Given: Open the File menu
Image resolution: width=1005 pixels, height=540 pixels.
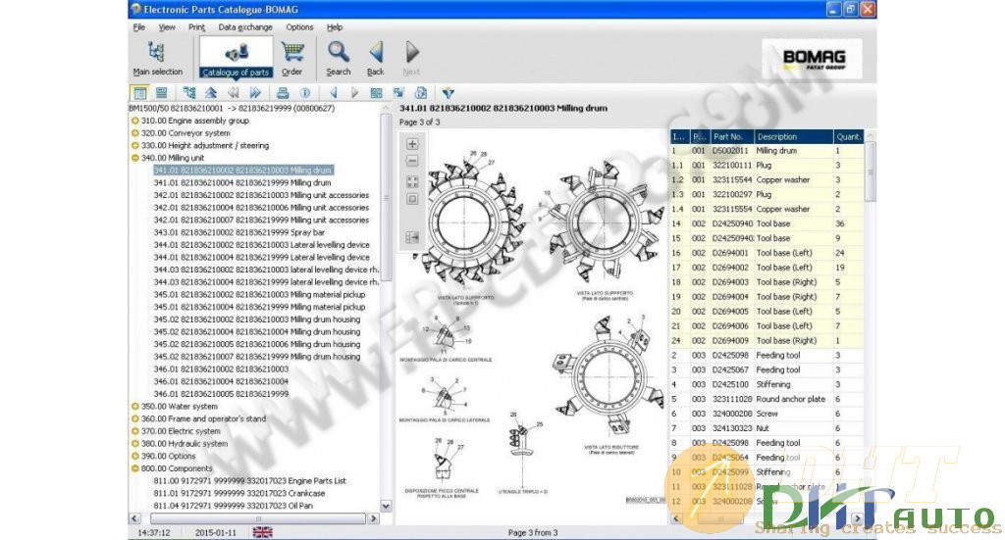Looking at the screenshot, I should tap(139, 26).
